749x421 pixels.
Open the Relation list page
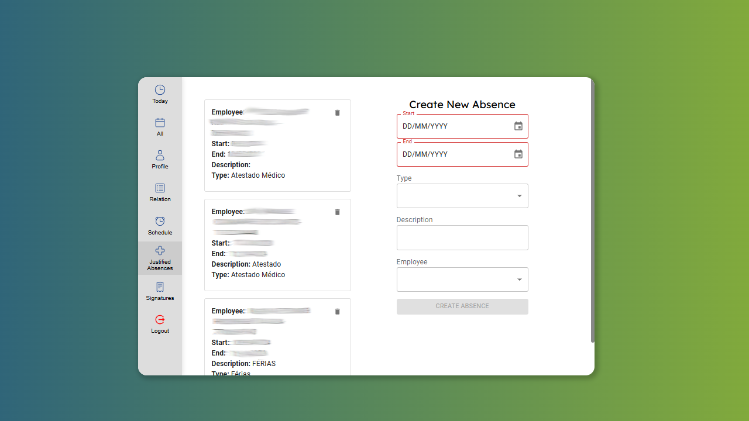[160, 188]
